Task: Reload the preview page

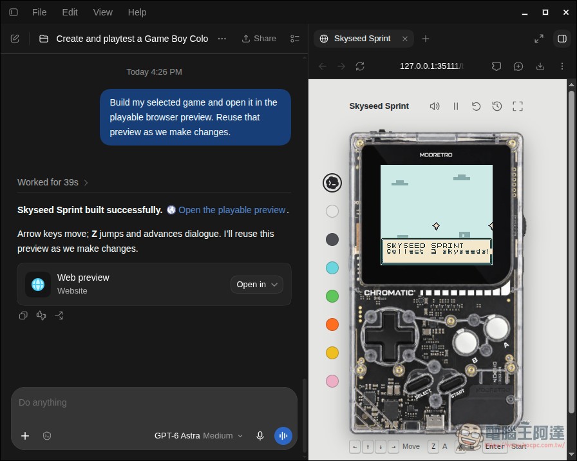Action: [360, 66]
